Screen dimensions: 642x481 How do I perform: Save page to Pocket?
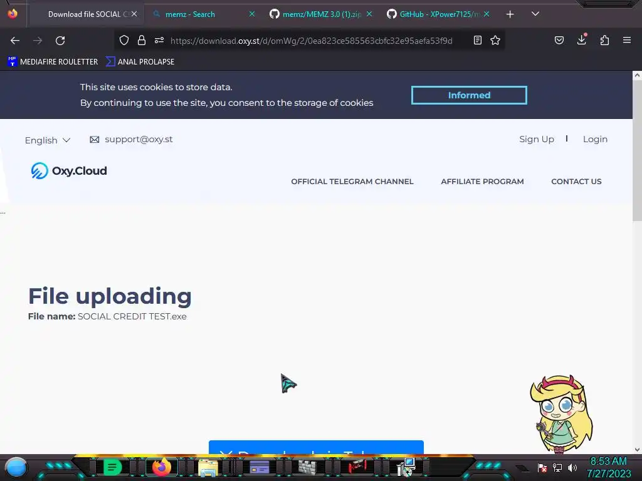point(559,40)
